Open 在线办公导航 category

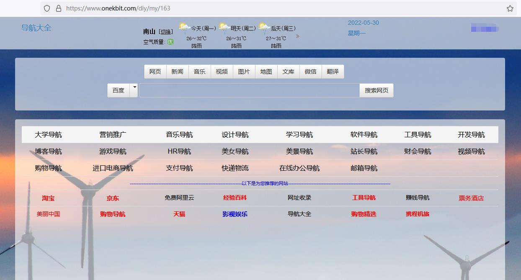tap(299, 168)
